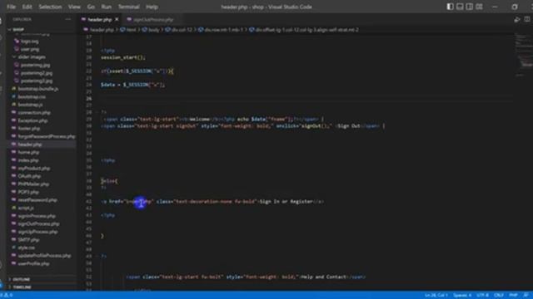
Task: Open SMTP.php file
Action: (28, 240)
